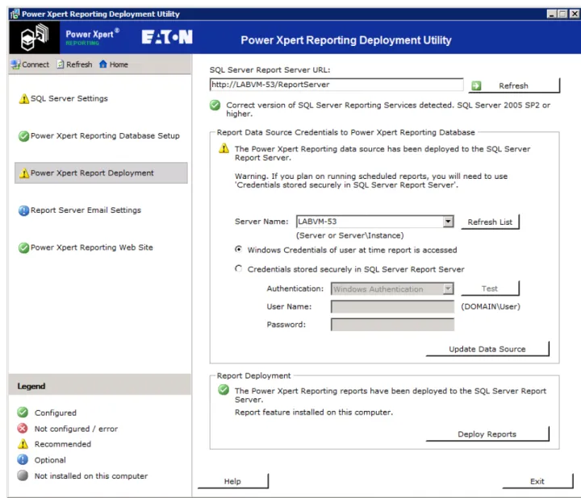Close the Deployment Utility window

coord(574,14)
